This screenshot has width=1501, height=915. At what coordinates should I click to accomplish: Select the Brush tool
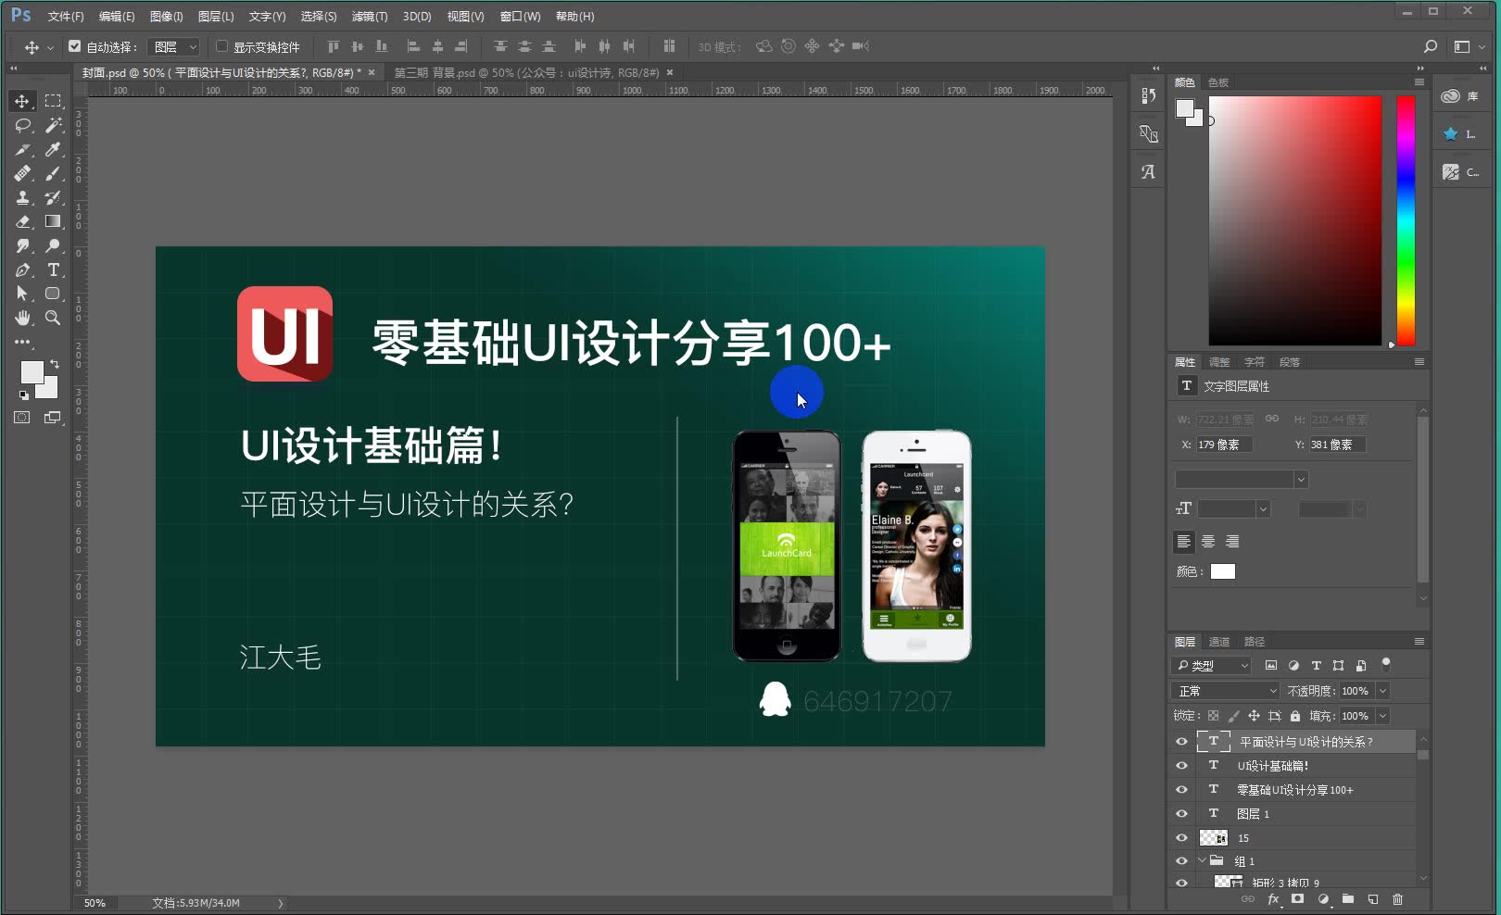coord(53,173)
